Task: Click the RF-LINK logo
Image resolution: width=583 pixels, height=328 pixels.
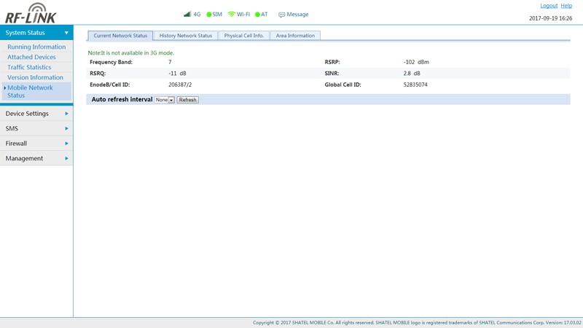Action: 31,13
